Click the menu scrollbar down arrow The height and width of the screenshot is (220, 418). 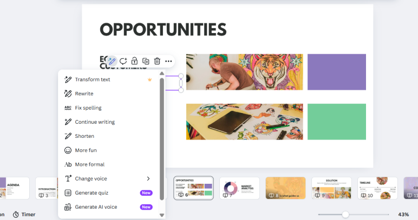click(x=162, y=215)
